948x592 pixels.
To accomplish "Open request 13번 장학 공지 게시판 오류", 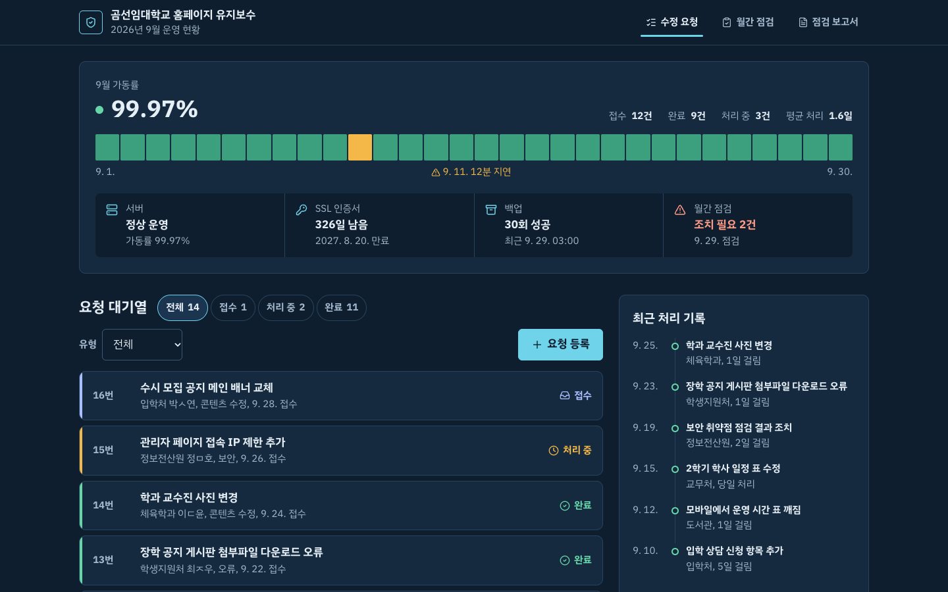I will (x=341, y=560).
